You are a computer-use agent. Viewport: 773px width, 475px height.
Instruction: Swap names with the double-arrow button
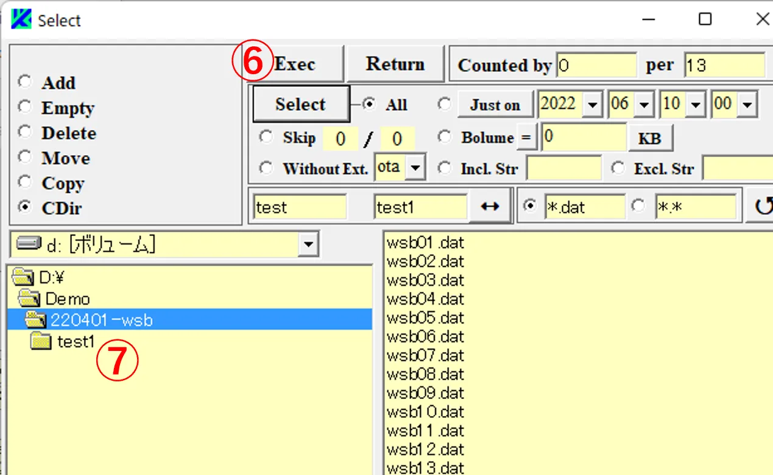[x=490, y=207]
